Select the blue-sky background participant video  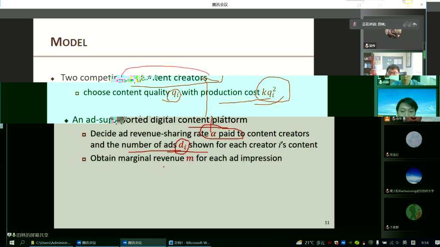[406, 102]
